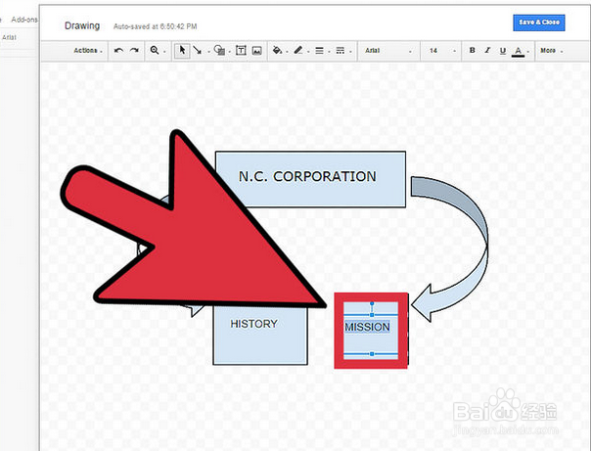
Task: Click the Redo arrow icon
Action: coord(134,51)
